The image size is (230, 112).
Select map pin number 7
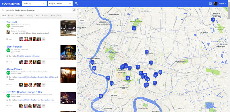(x=151, y=63)
